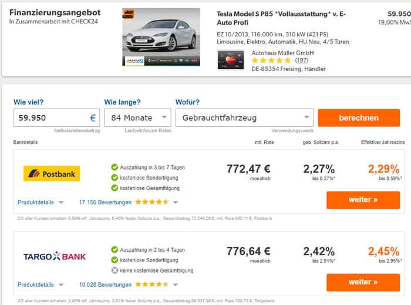Expand Postbank Produktdetails
411x305 pixels.
[41, 202]
